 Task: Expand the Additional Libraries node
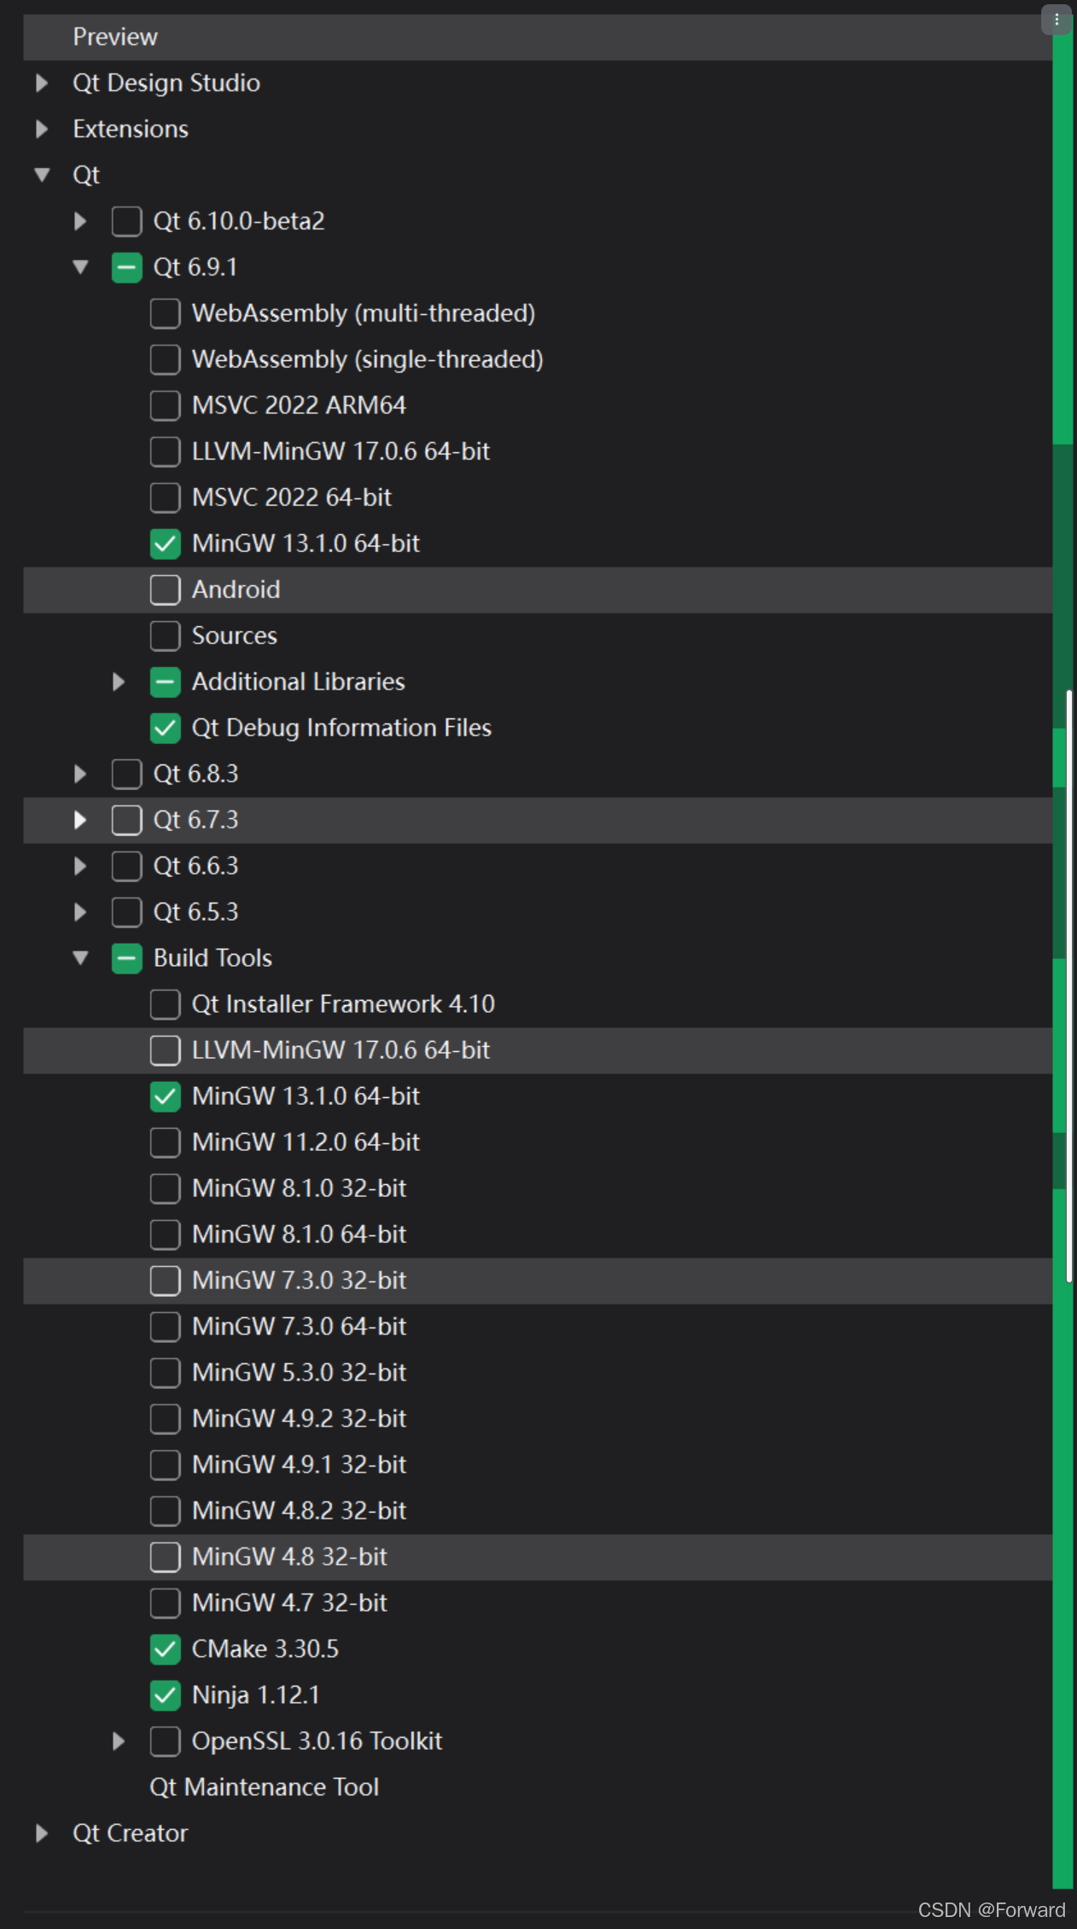click(x=119, y=682)
